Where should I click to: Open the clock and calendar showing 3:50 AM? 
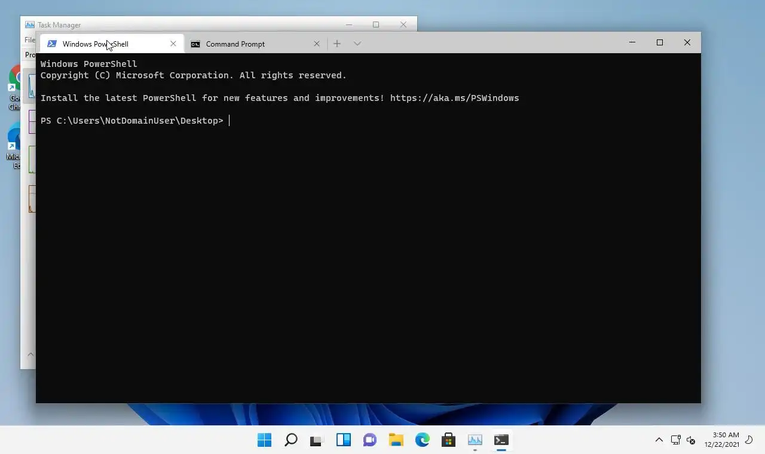click(721, 440)
